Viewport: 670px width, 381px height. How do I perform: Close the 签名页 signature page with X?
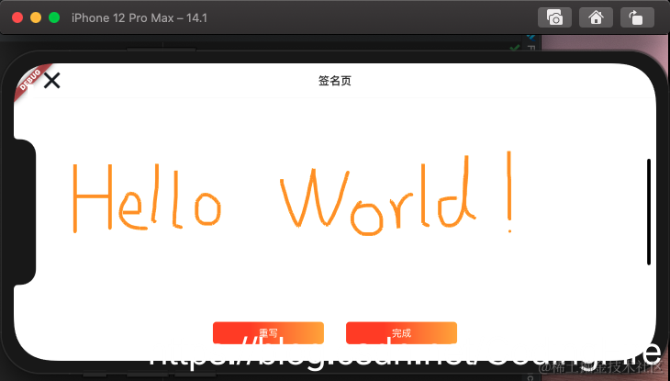pyautogui.click(x=51, y=81)
